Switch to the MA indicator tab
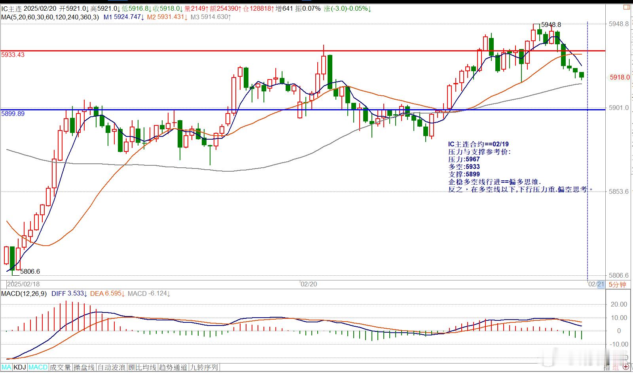The width and height of the screenshot is (633, 373). click(x=7, y=367)
